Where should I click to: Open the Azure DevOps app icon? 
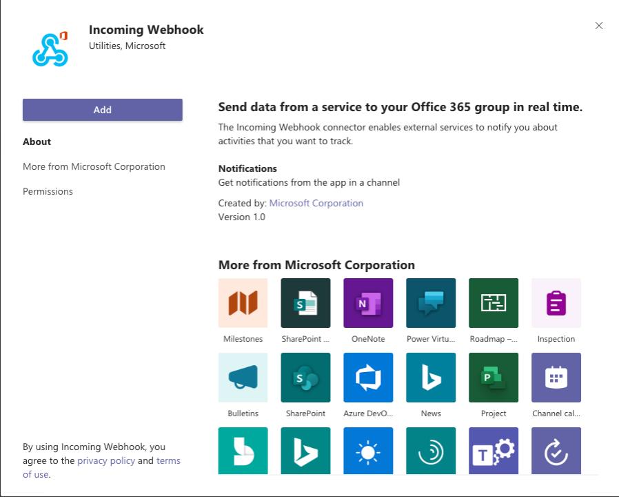coord(368,378)
